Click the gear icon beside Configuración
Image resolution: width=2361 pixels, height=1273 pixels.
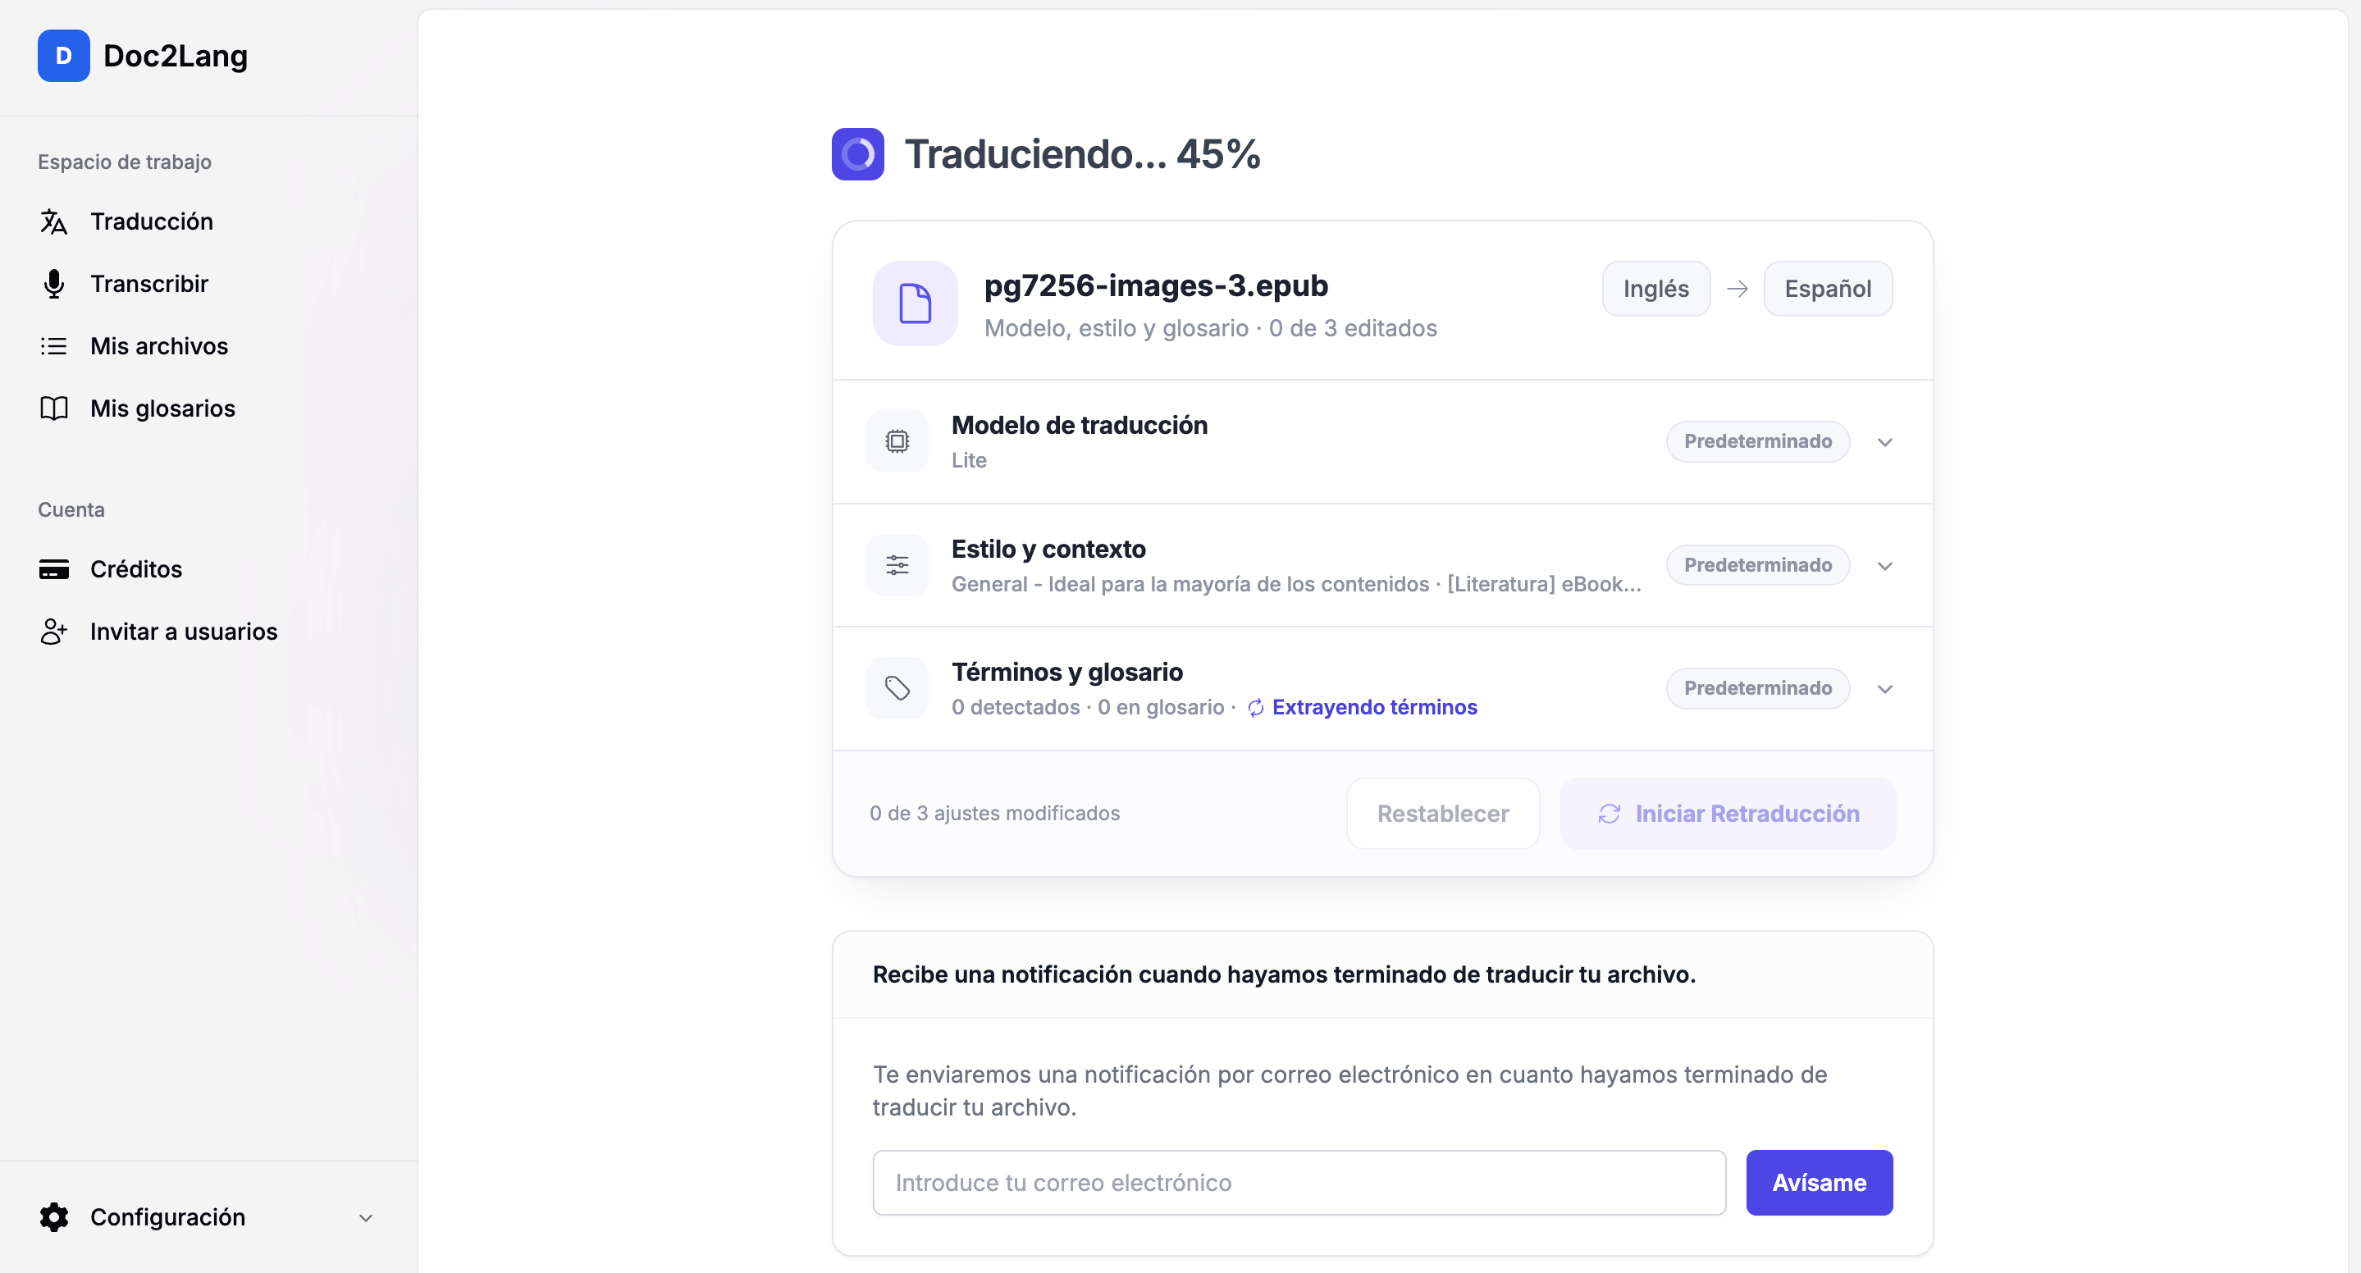(54, 1217)
